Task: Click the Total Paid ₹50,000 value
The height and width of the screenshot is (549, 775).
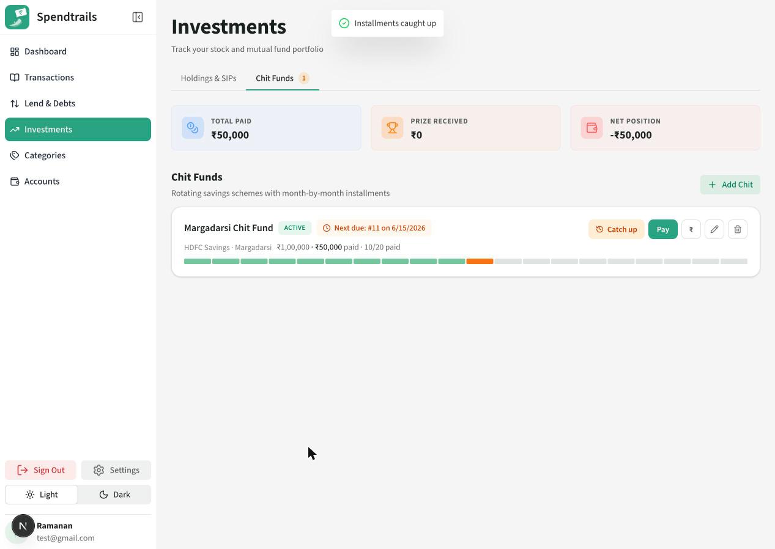Action: pyautogui.click(x=230, y=135)
